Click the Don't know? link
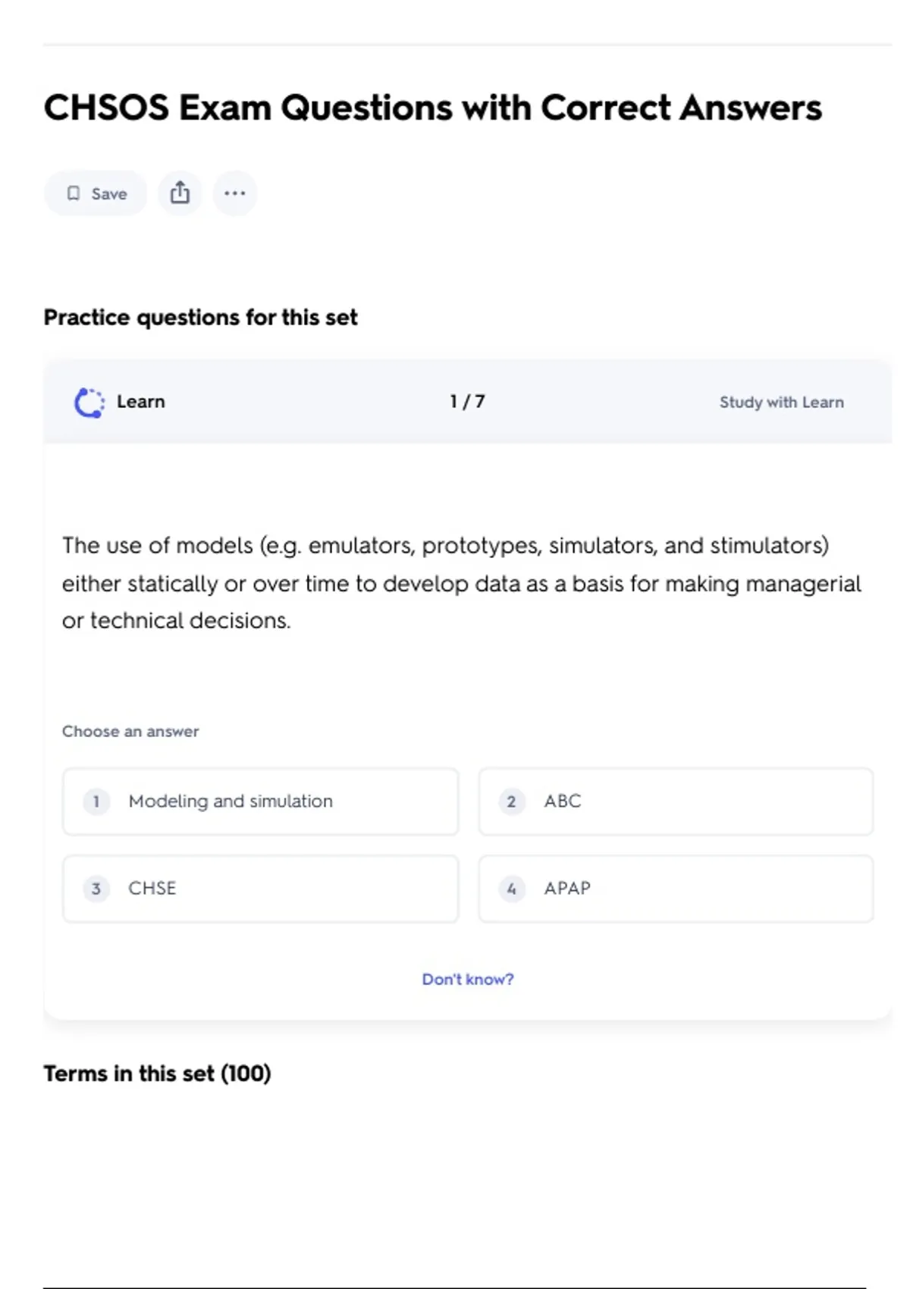910x1289 pixels. click(x=467, y=979)
